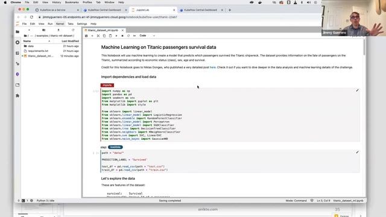Select the JupyterLab browser tab
The height and width of the screenshot is (217, 386).
(153, 10)
